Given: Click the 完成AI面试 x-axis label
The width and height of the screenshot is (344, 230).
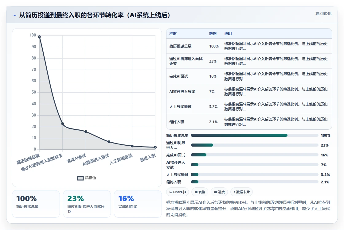Looking at the screenshot, I should 76,159.
